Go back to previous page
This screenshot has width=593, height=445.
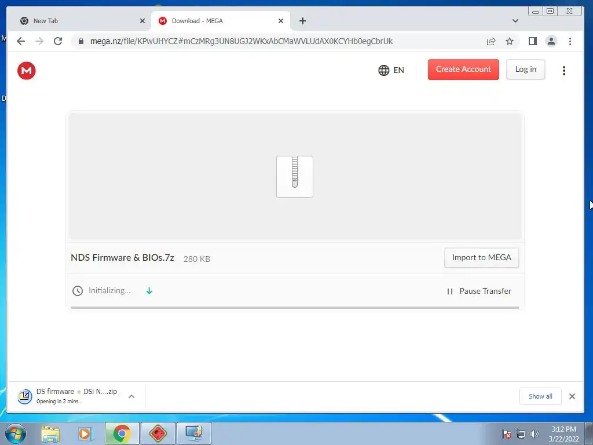click(21, 41)
